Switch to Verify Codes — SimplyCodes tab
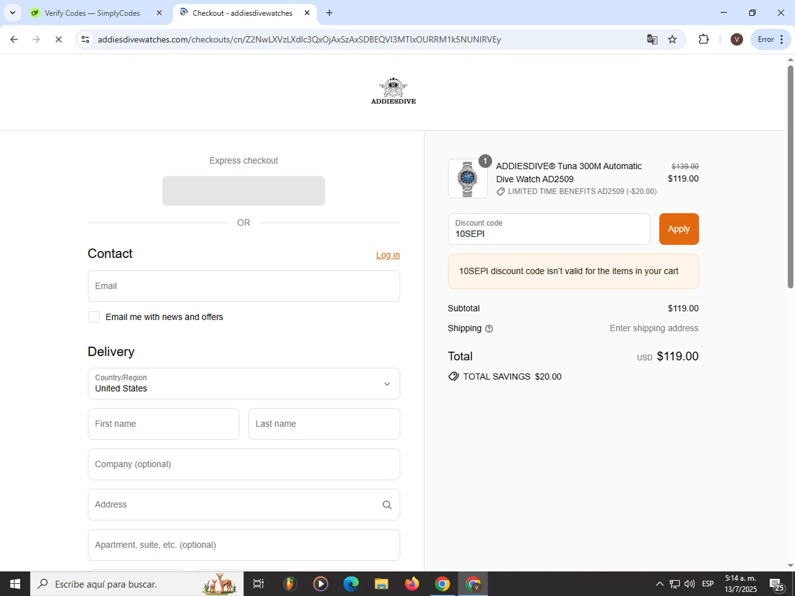 (x=92, y=13)
